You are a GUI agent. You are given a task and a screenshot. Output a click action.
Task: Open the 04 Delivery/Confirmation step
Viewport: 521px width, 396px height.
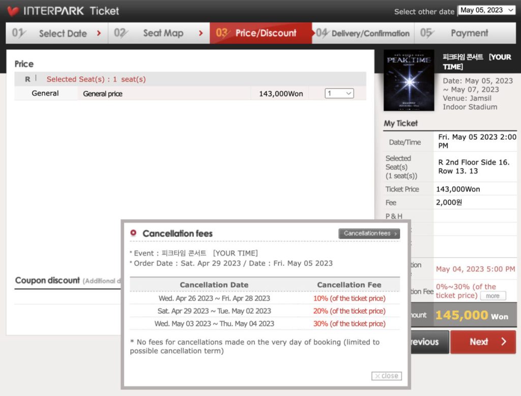tap(363, 33)
